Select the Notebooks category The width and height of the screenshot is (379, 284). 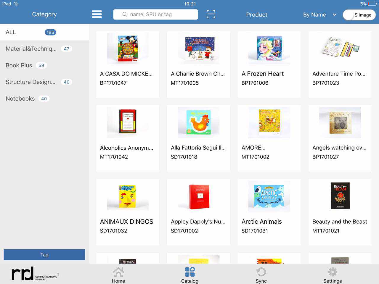pyautogui.click(x=44, y=99)
